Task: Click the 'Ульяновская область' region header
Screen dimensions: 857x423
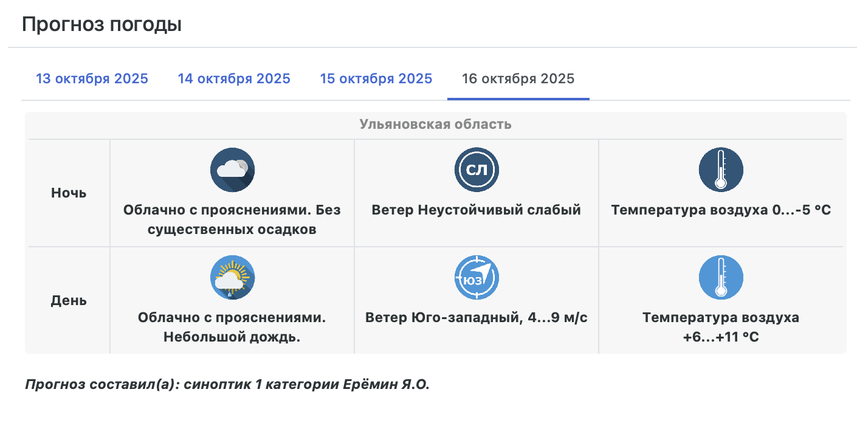Action: click(x=435, y=125)
